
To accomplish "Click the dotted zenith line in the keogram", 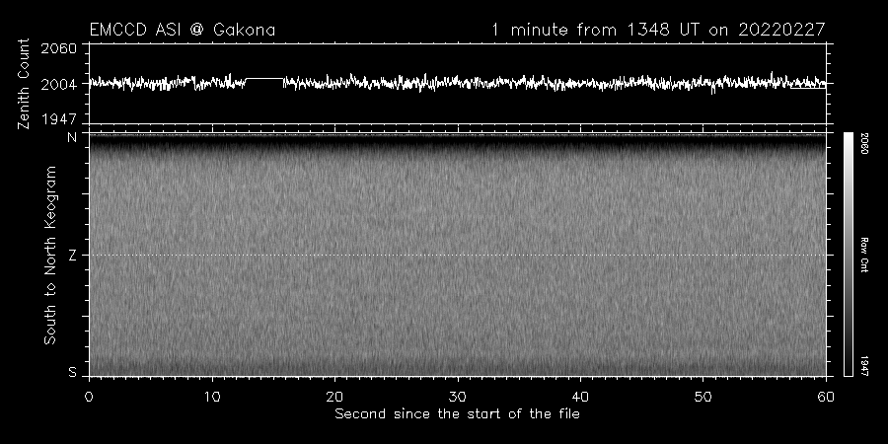I will coord(457,255).
